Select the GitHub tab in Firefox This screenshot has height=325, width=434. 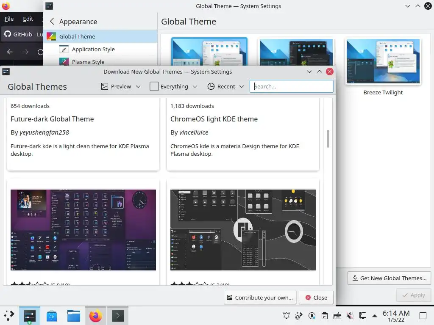click(x=23, y=34)
